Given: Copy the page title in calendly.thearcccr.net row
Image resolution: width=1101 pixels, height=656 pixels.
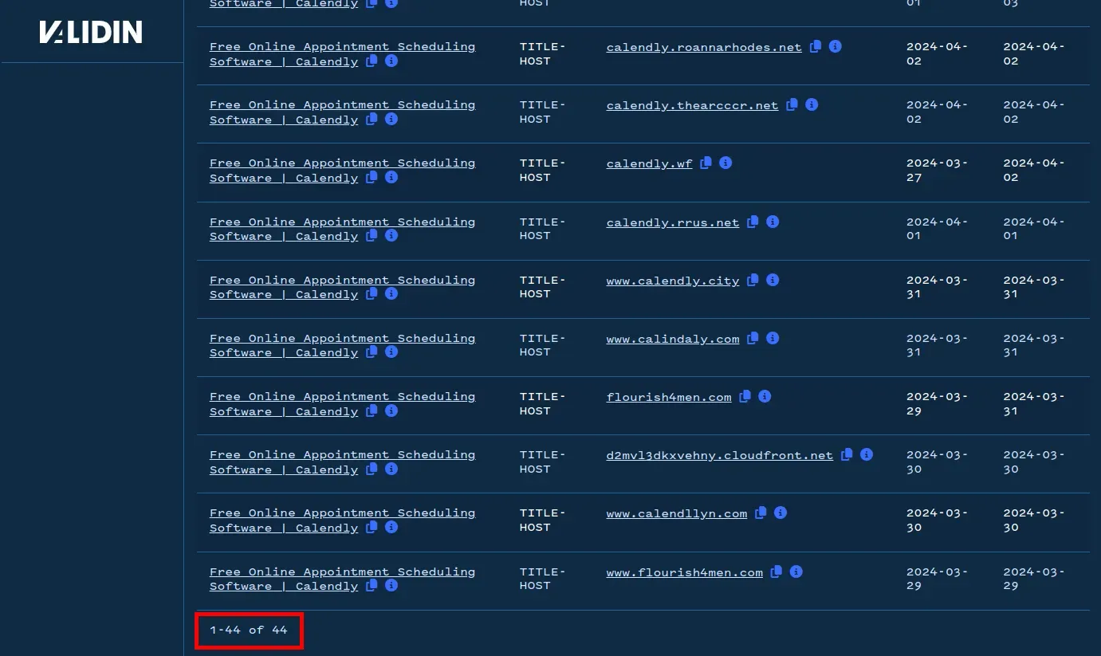Looking at the screenshot, I should [372, 119].
